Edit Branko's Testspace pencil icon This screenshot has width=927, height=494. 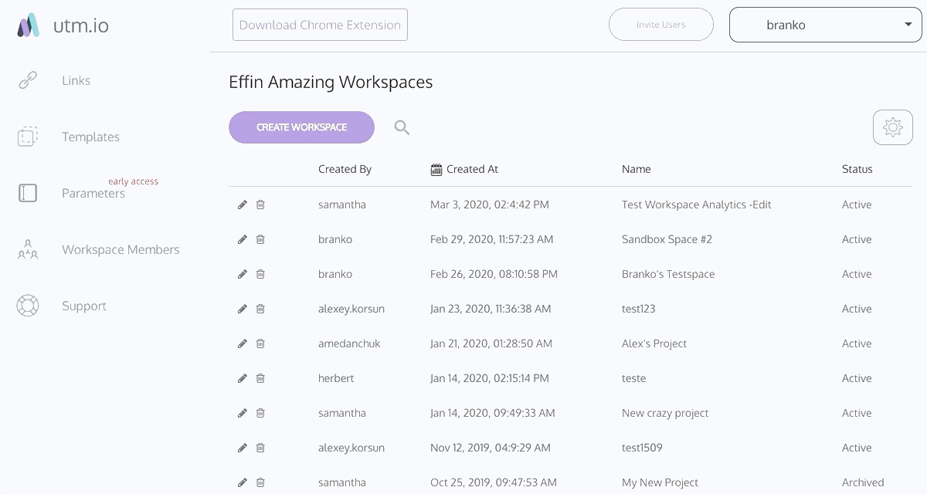[x=243, y=274]
